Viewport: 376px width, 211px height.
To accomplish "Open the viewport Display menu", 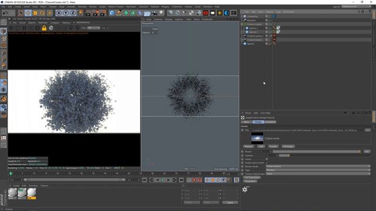I will click(x=169, y=19).
